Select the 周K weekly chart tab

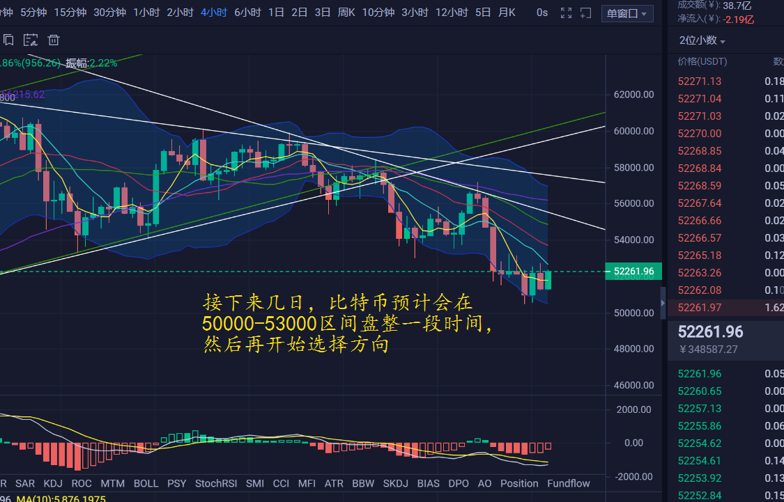point(346,13)
